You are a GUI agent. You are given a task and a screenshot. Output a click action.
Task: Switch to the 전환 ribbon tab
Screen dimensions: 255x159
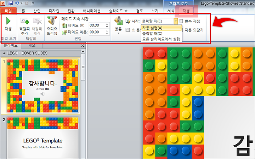point(71,11)
